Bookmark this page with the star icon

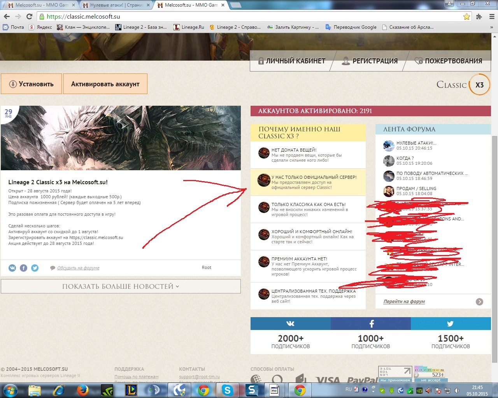[466, 17]
